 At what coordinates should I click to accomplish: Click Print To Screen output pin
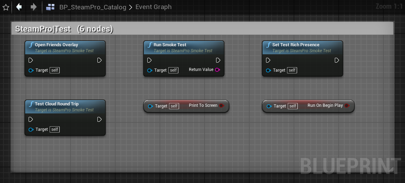(x=222, y=105)
